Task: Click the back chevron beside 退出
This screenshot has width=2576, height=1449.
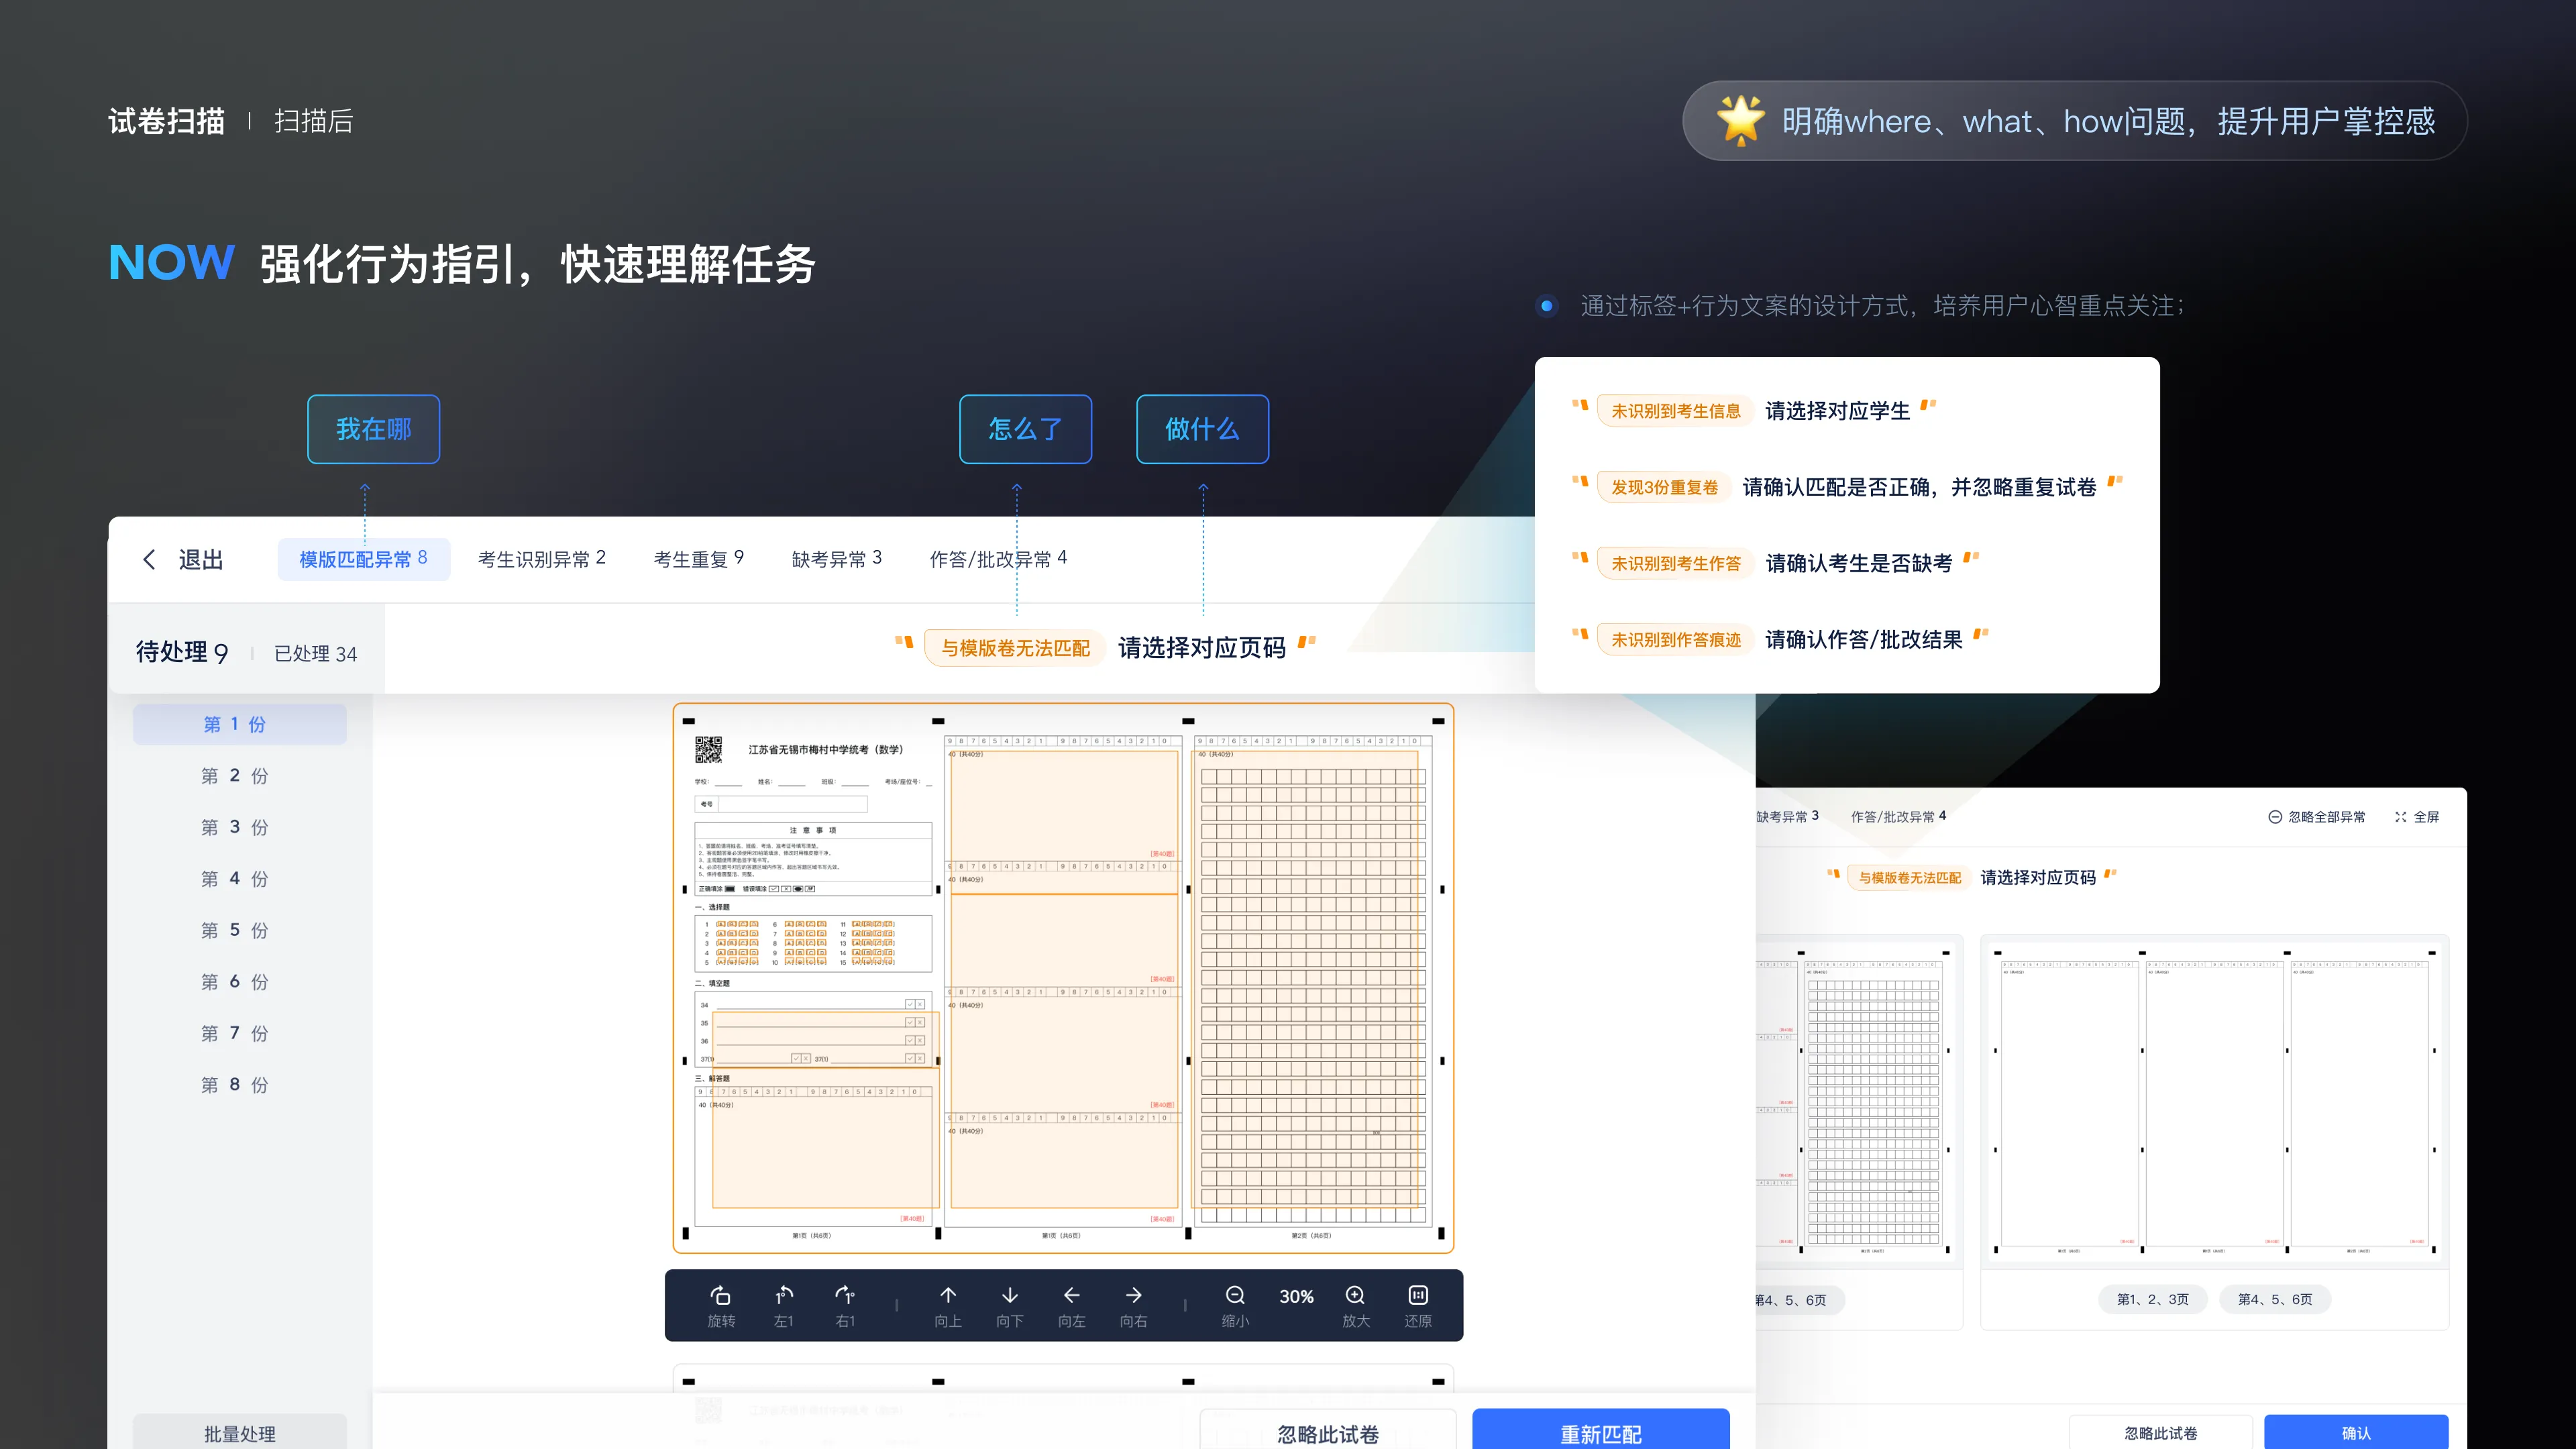Action: [149, 559]
